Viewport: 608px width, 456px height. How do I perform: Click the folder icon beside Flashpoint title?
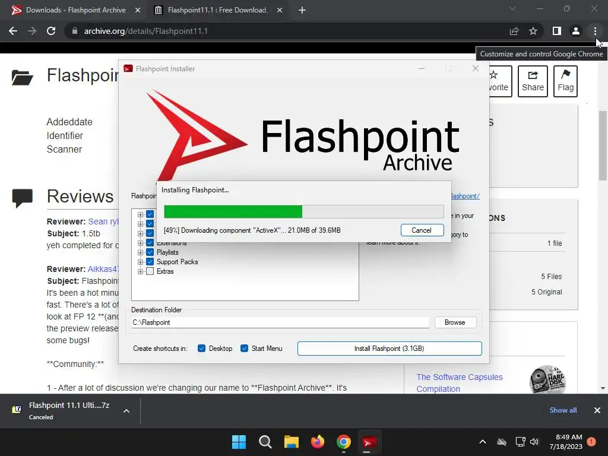[22, 77]
